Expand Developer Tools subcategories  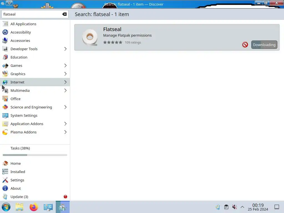65,49
